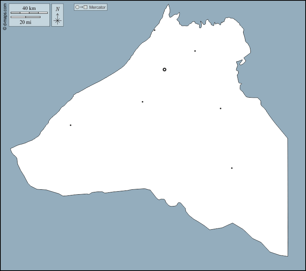This screenshot has width=306, height=271.
Task: Click the small coastal inlet on the east coast
Action: [239, 62]
